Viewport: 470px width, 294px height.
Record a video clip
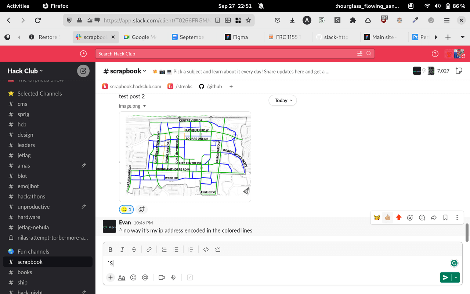tap(162, 277)
